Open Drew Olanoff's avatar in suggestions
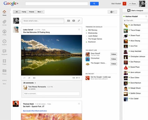Viewport: 148px width, 120px height. tap(88, 54)
